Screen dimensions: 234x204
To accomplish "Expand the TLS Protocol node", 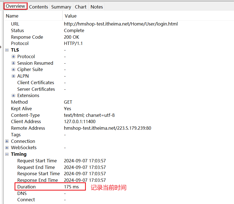I will (x=13, y=56).
